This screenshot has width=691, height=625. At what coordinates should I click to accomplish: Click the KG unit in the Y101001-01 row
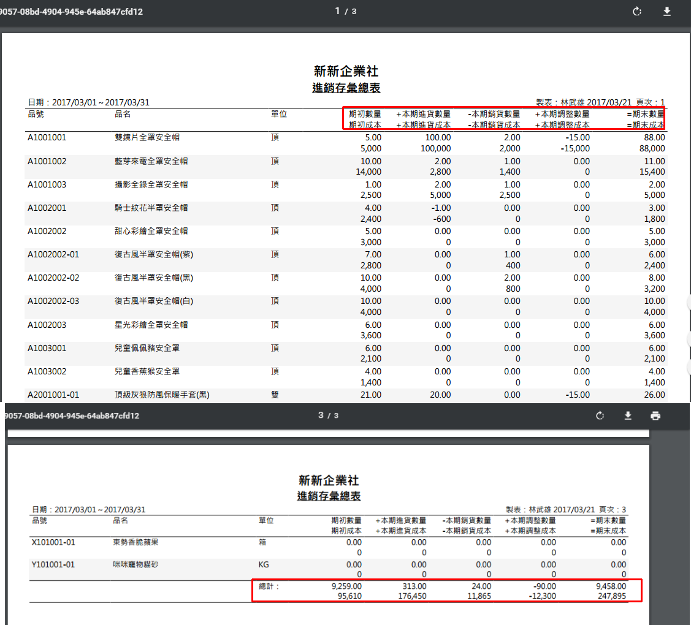point(264,565)
